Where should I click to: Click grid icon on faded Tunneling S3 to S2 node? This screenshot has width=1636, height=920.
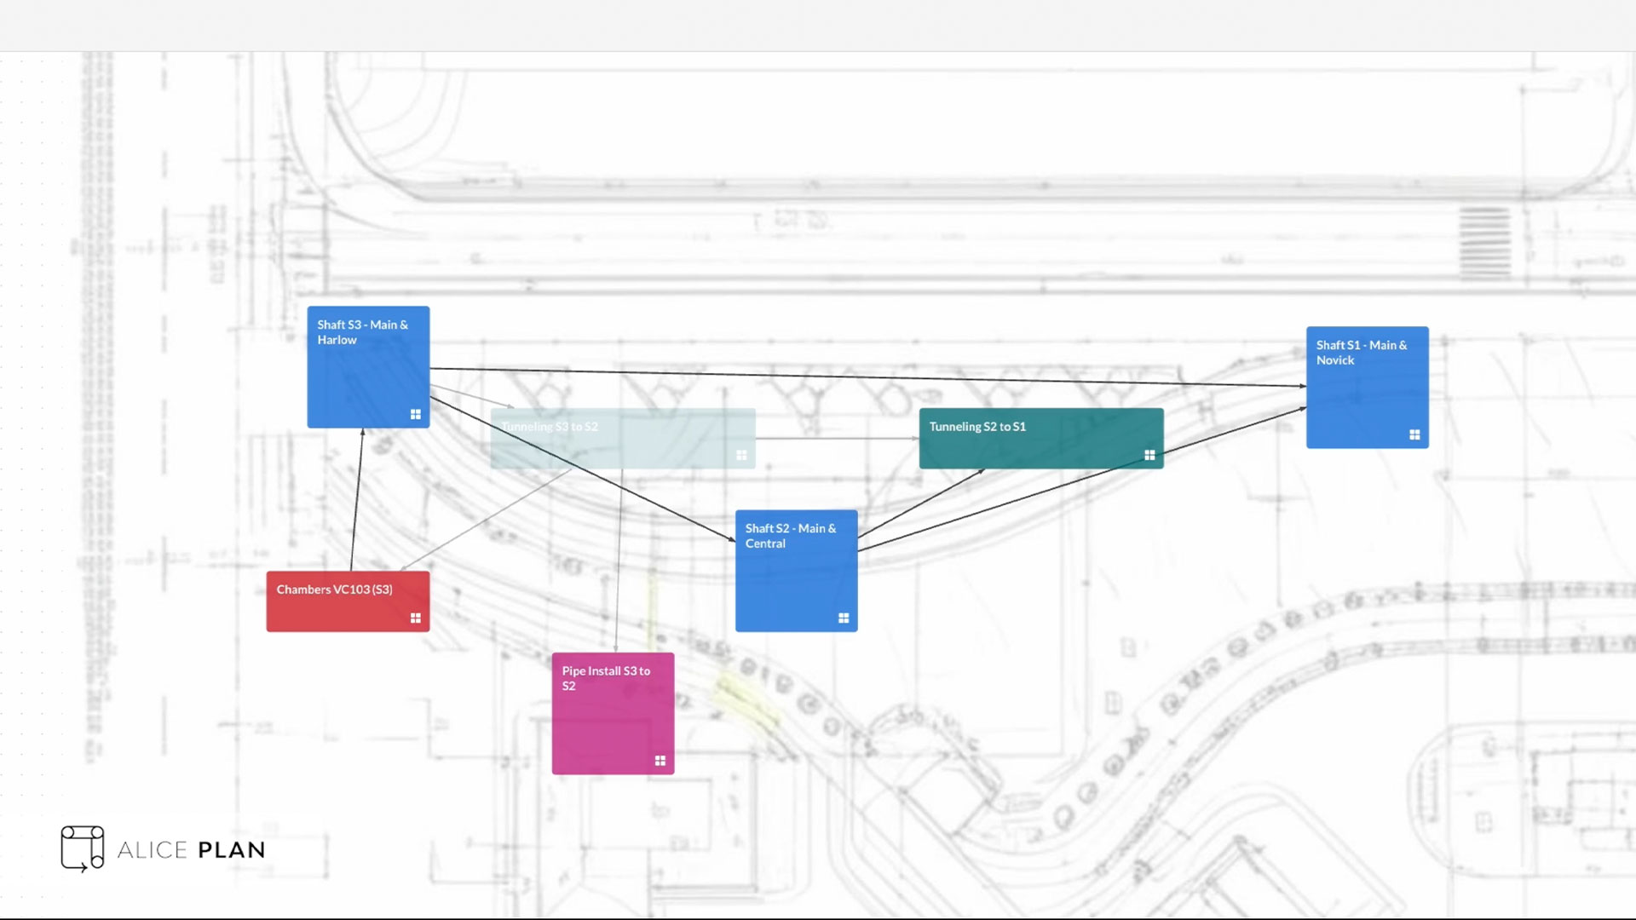(741, 456)
